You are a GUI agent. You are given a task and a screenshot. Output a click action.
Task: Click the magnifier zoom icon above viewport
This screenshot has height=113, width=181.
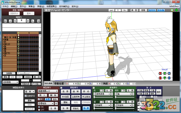click(x=172, y=10)
